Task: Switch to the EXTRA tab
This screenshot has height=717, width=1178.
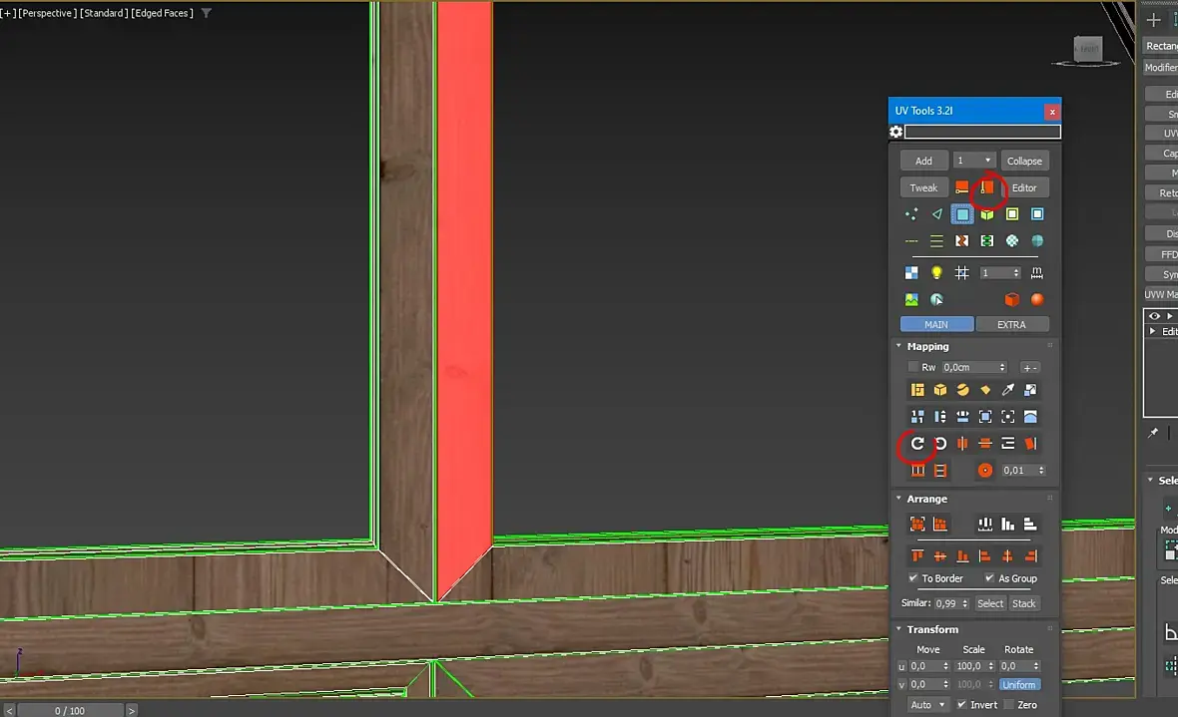Action: click(x=1012, y=324)
